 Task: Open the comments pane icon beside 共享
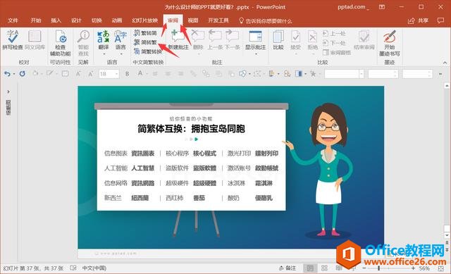(440, 20)
